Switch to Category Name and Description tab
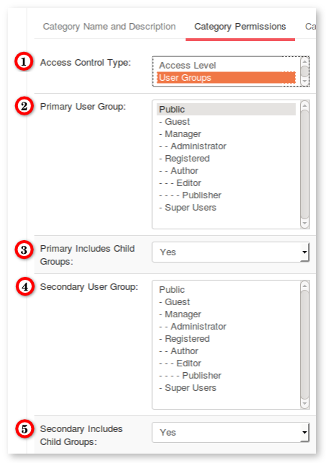This screenshot has height=463, width=326. [x=109, y=27]
